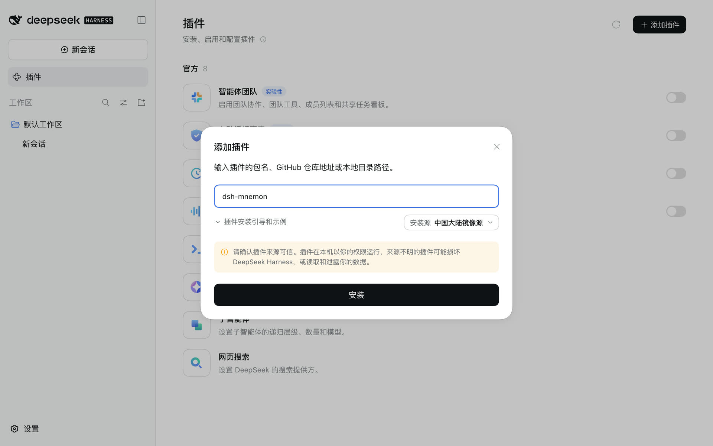The height and width of the screenshot is (446, 713).
Task: Click the 子智能体 stacked squares icon
Action: (x=196, y=325)
